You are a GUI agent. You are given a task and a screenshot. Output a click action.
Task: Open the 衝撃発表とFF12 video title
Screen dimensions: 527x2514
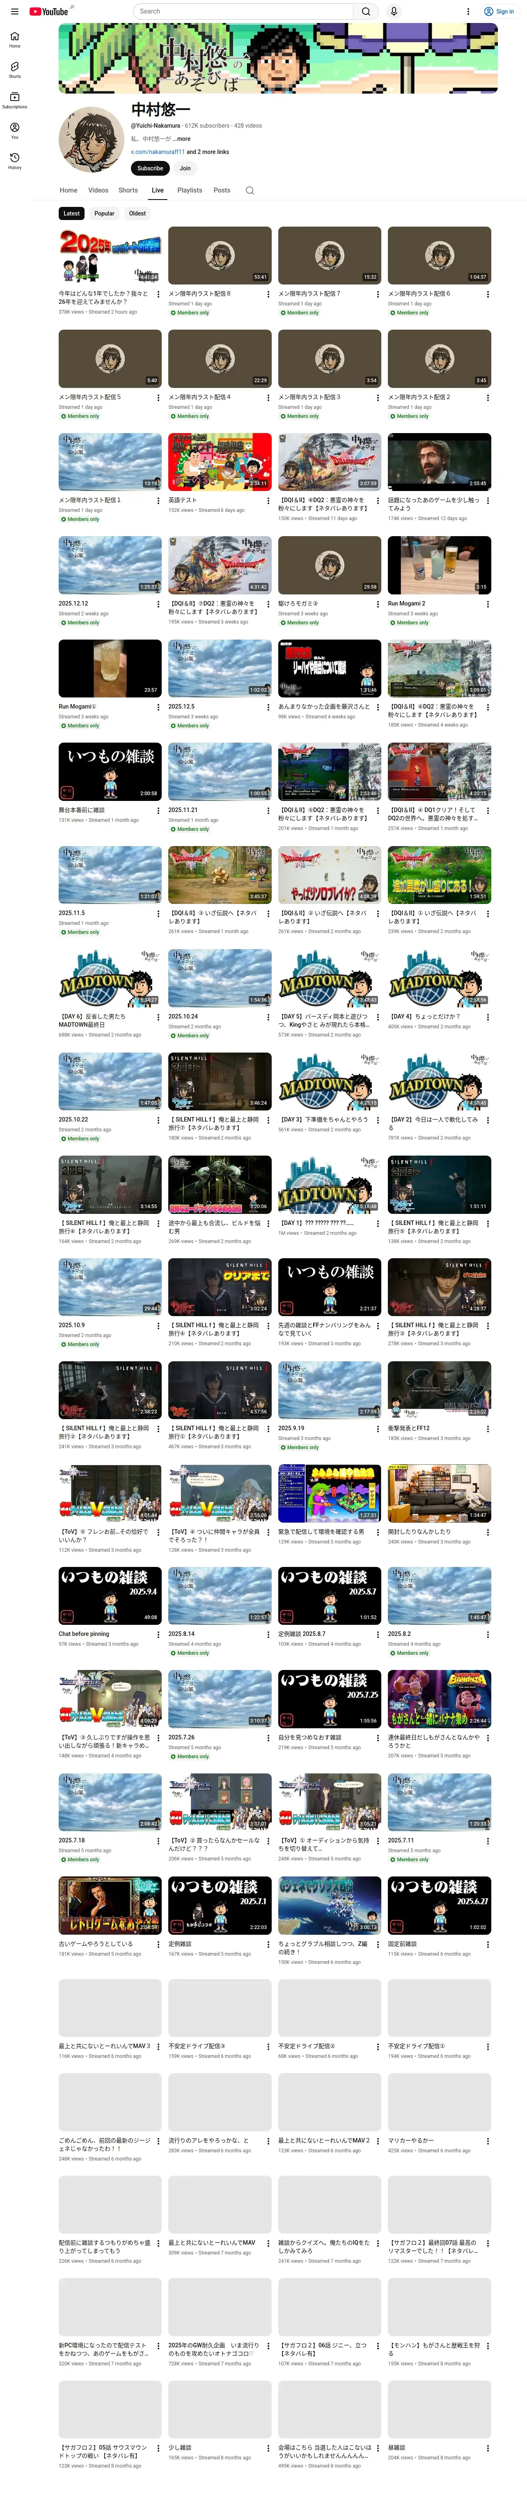408,1428
